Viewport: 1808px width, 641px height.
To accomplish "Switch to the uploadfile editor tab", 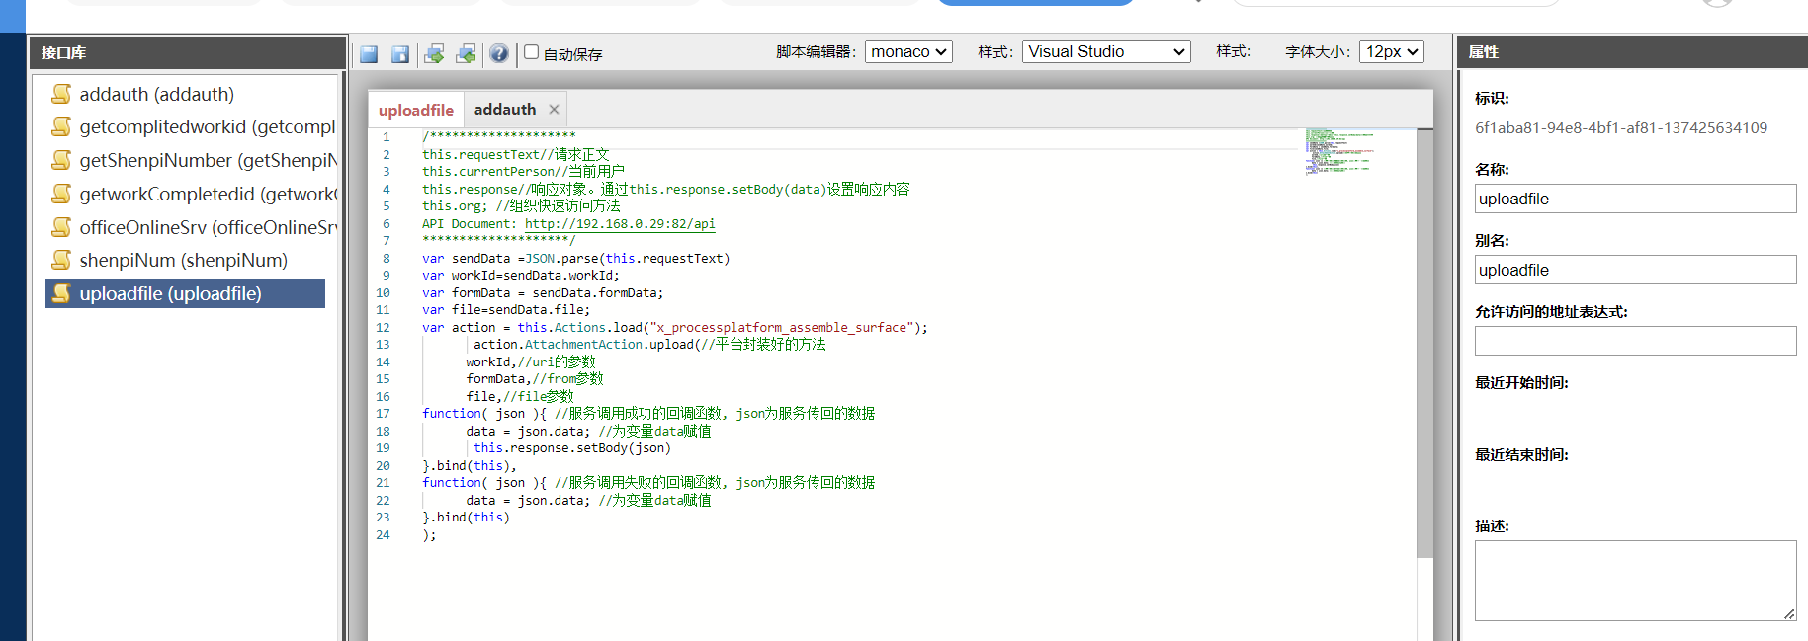I will pos(416,110).
